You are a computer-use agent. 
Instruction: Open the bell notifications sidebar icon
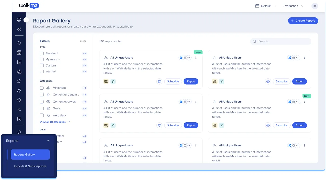point(19,90)
